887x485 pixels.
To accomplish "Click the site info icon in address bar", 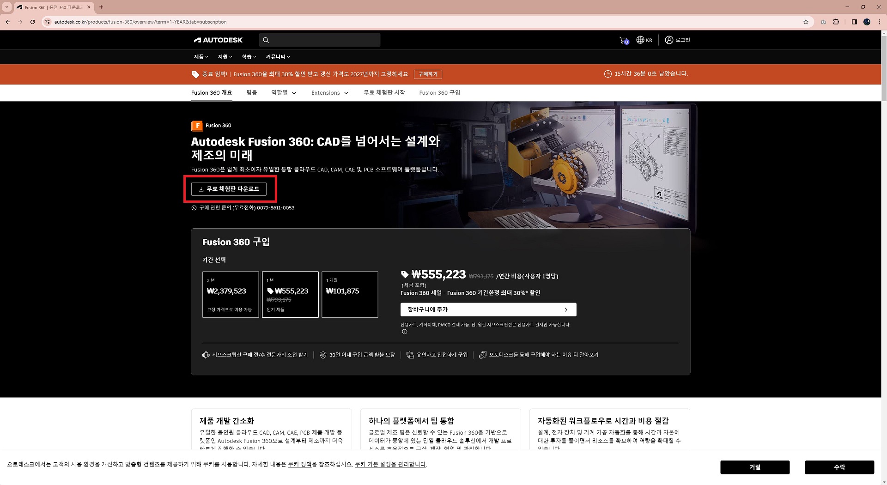I will pyautogui.click(x=47, y=22).
